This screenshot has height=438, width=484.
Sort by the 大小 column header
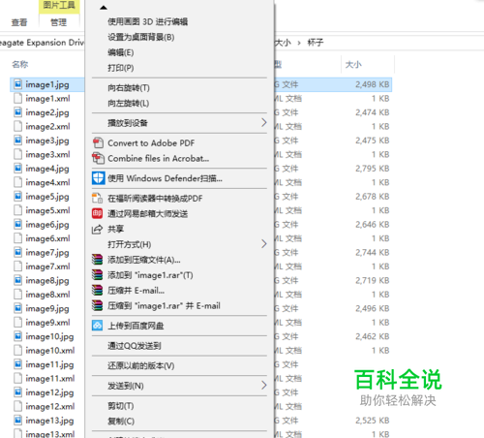point(353,64)
